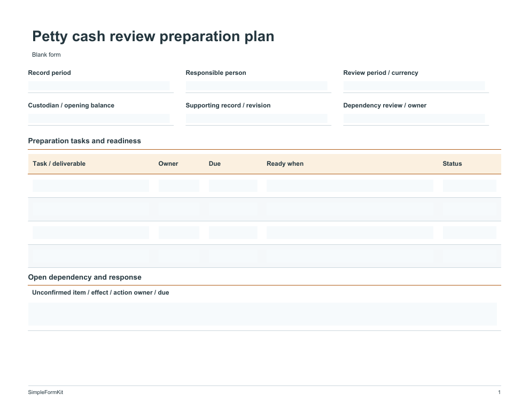The height and width of the screenshot is (409, 529).
Task: Click the 'Responsible person' label
Action: [215, 73]
